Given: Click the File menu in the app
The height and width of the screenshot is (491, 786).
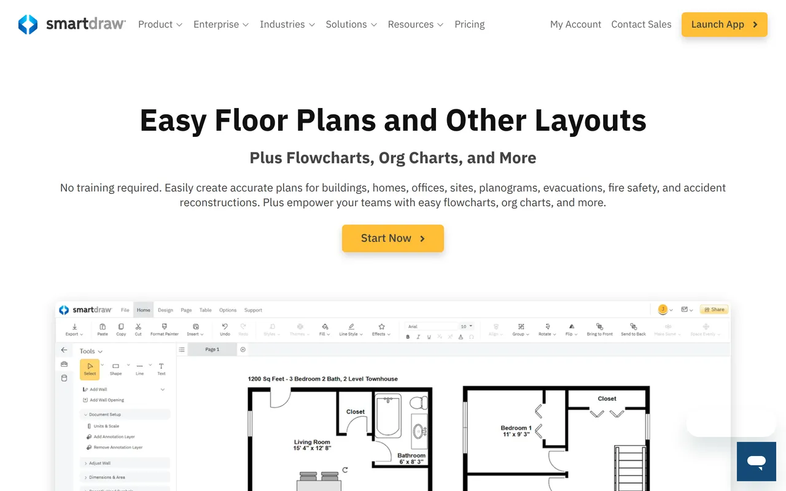Looking at the screenshot, I should 125,310.
